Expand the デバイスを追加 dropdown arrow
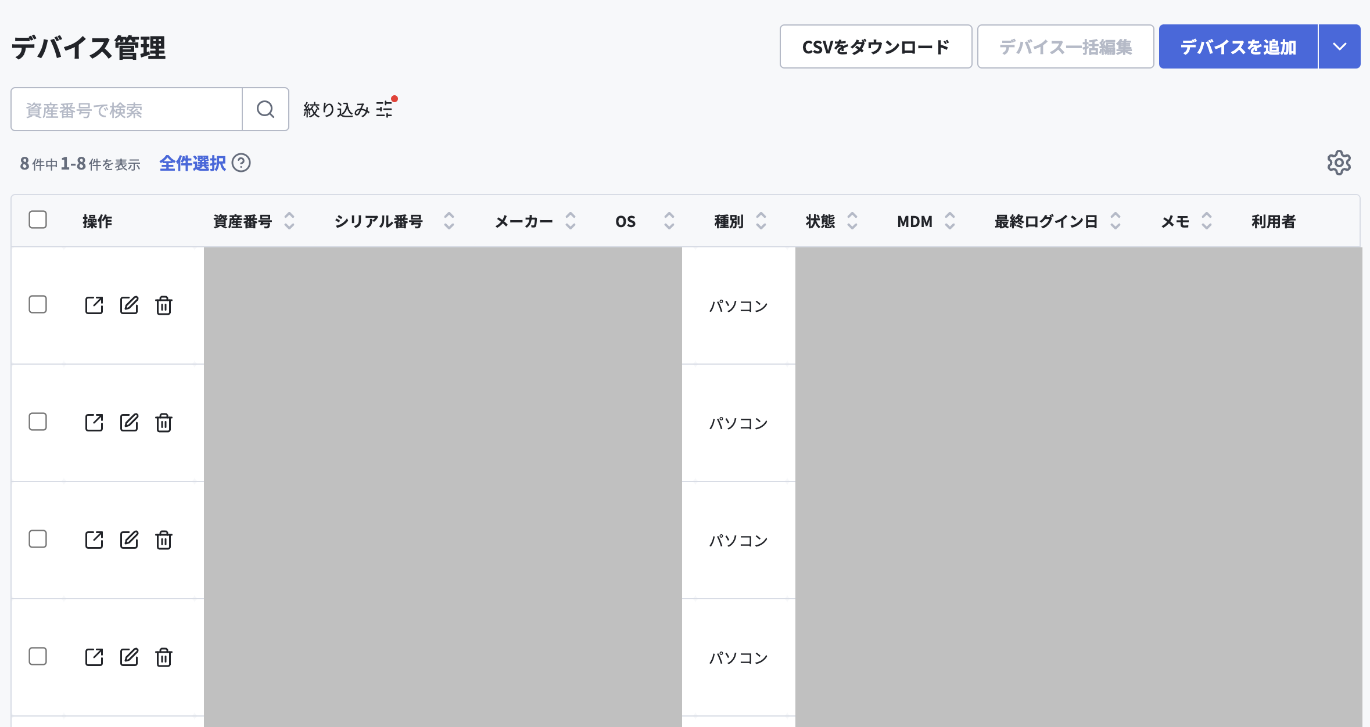The width and height of the screenshot is (1370, 727). 1340,46
